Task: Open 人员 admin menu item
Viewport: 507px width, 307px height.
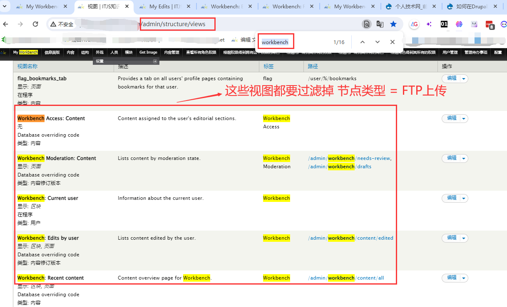Action: pyautogui.click(x=114, y=52)
